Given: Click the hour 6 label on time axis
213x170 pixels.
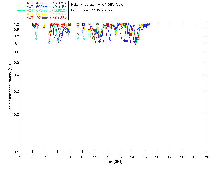Looking at the screenshot, I should (x=33, y=157).
